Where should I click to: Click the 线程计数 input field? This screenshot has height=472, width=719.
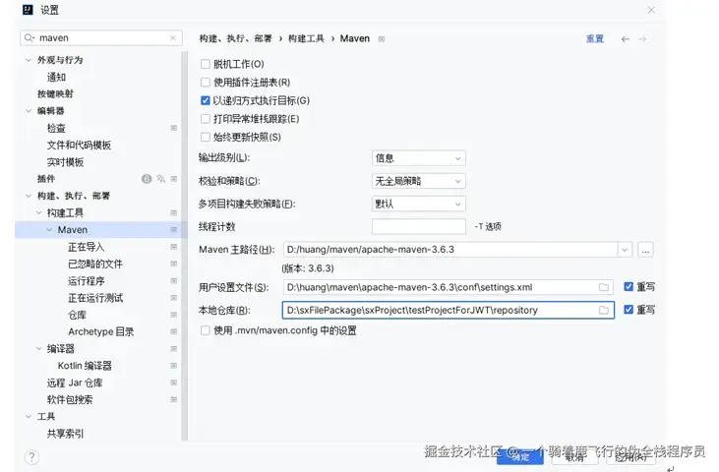pos(419,226)
